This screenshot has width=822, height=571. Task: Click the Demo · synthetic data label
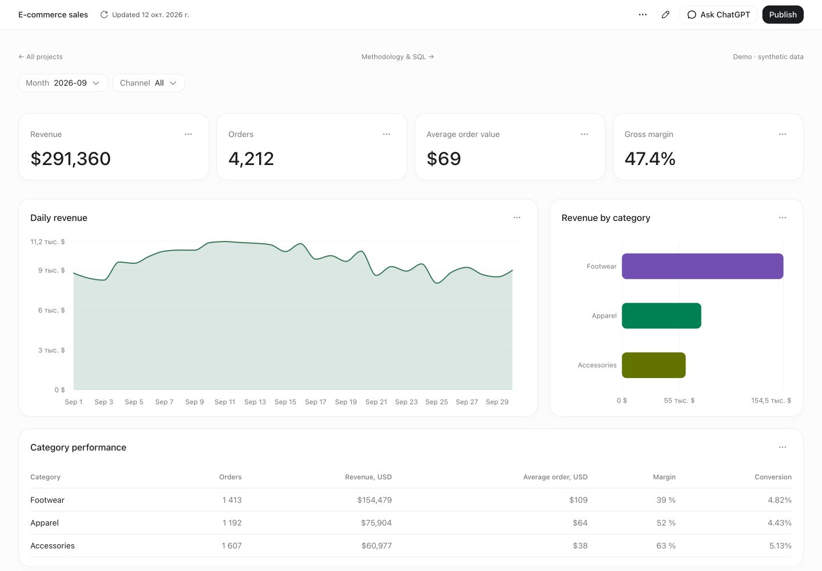click(x=768, y=57)
